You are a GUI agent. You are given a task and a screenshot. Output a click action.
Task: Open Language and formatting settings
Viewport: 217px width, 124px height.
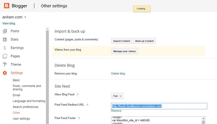[29, 101]
